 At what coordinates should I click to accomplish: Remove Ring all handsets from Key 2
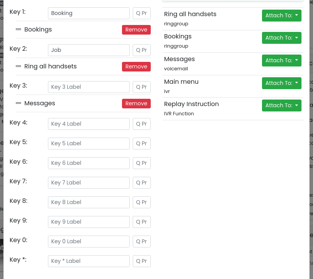point(136,66)
